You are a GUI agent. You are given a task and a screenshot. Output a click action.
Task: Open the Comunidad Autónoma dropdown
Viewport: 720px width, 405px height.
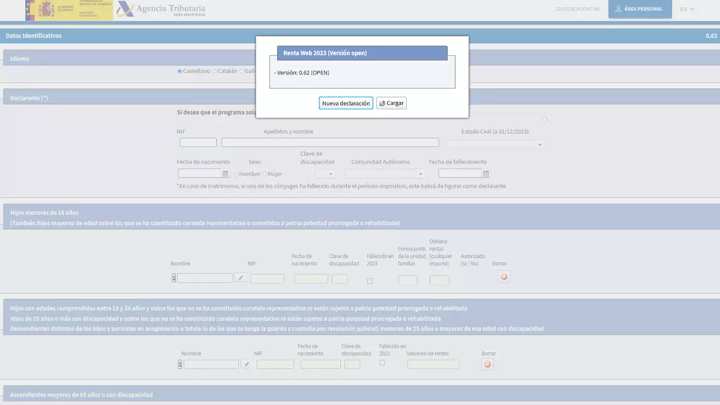[385, 173]
